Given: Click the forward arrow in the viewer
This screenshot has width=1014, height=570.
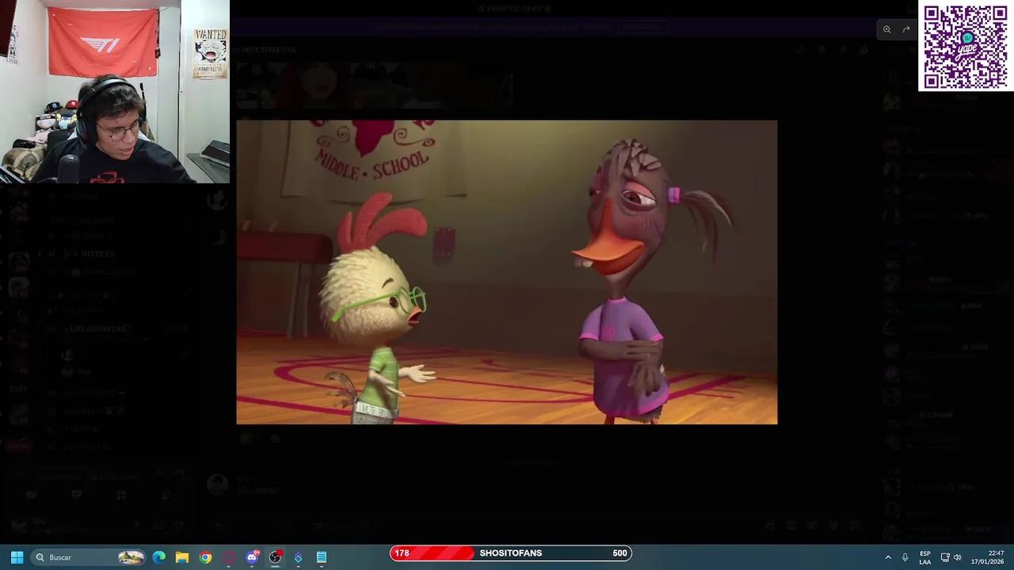Looking at the screenshot, I should [x=906, y=29].
